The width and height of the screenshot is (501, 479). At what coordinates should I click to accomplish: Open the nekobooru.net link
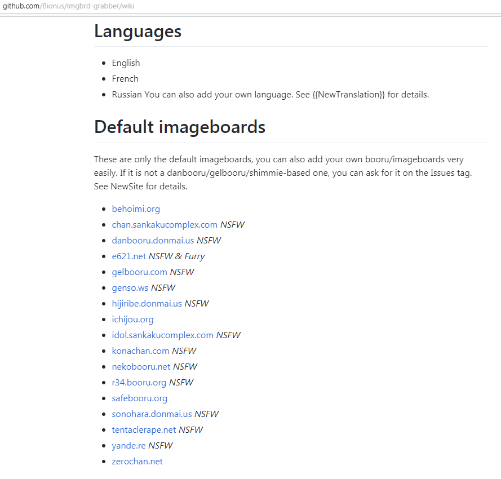[x=141, y=366]
